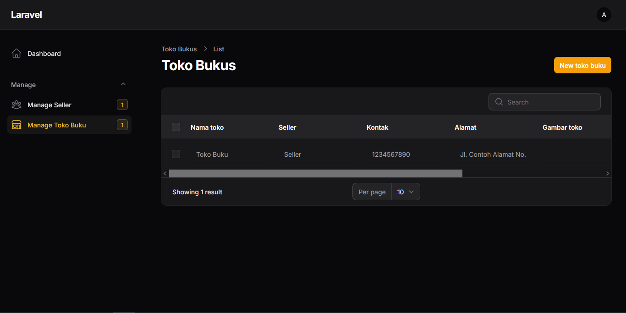This screenshot has width=626, height=313.
Task: Open the Dashboard menu item
Action: 44,54
